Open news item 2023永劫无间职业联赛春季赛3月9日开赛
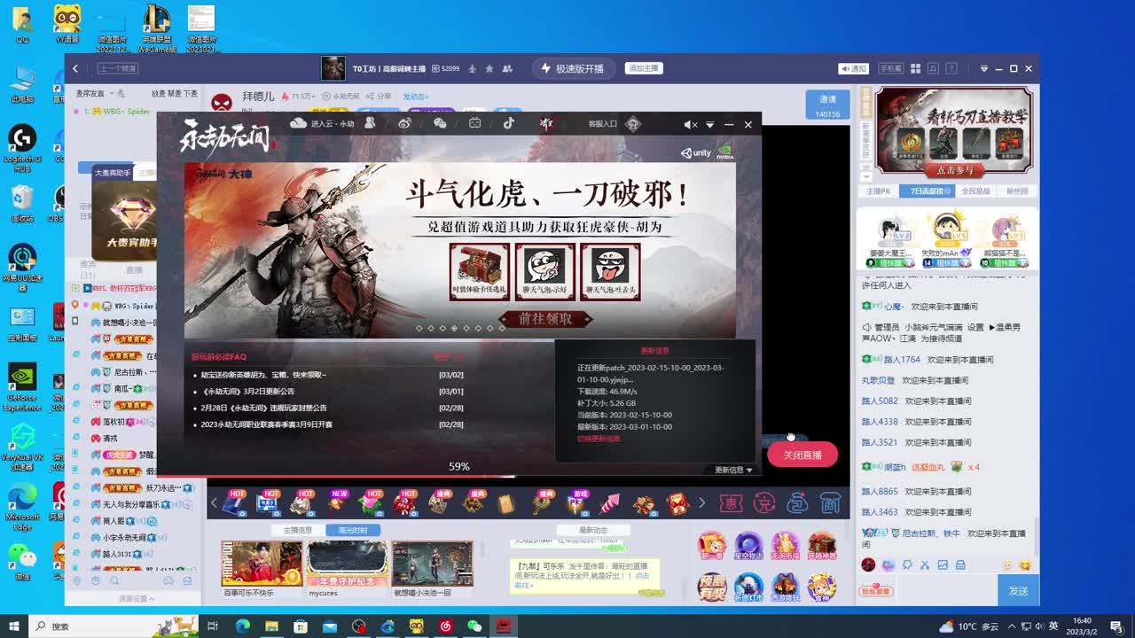Image resolution: width=1135 pixels, height=638 pixels. 266,424
